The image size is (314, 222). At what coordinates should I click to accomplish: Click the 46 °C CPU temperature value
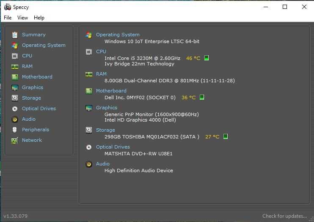click(x=193, y=58)
